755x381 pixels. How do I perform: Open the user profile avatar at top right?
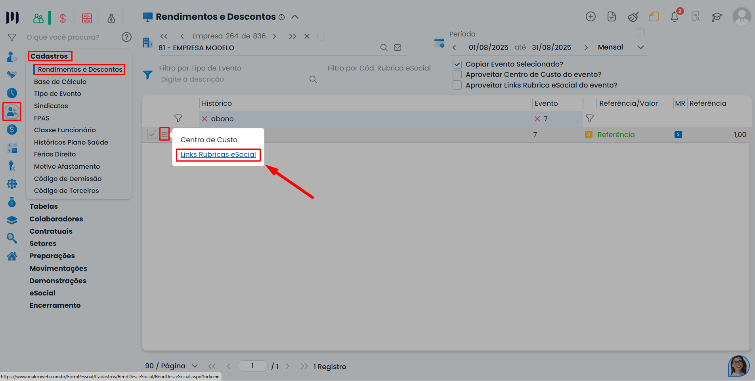(742, 17)
